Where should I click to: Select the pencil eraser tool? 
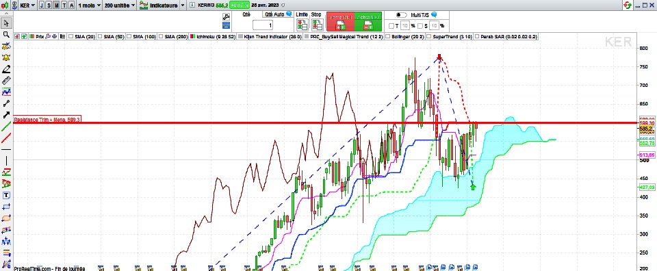pyautogui.click(x=6, y=69)
